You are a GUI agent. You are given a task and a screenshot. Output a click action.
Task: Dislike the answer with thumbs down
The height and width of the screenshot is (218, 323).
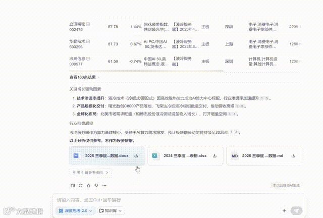tap(96, 185)
